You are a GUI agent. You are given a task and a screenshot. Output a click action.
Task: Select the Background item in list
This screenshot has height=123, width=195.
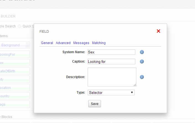[12, 45]
